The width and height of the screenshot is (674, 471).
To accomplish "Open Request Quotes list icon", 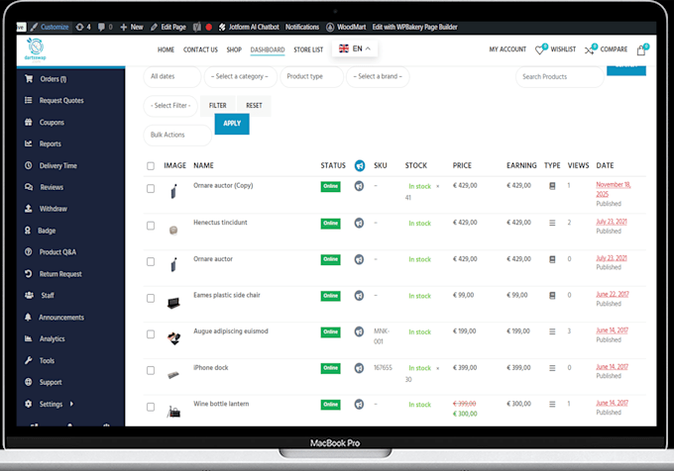I will 29,100.
